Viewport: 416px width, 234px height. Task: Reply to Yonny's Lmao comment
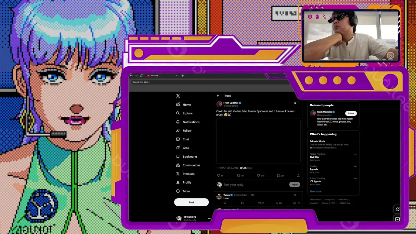(225, 203)
